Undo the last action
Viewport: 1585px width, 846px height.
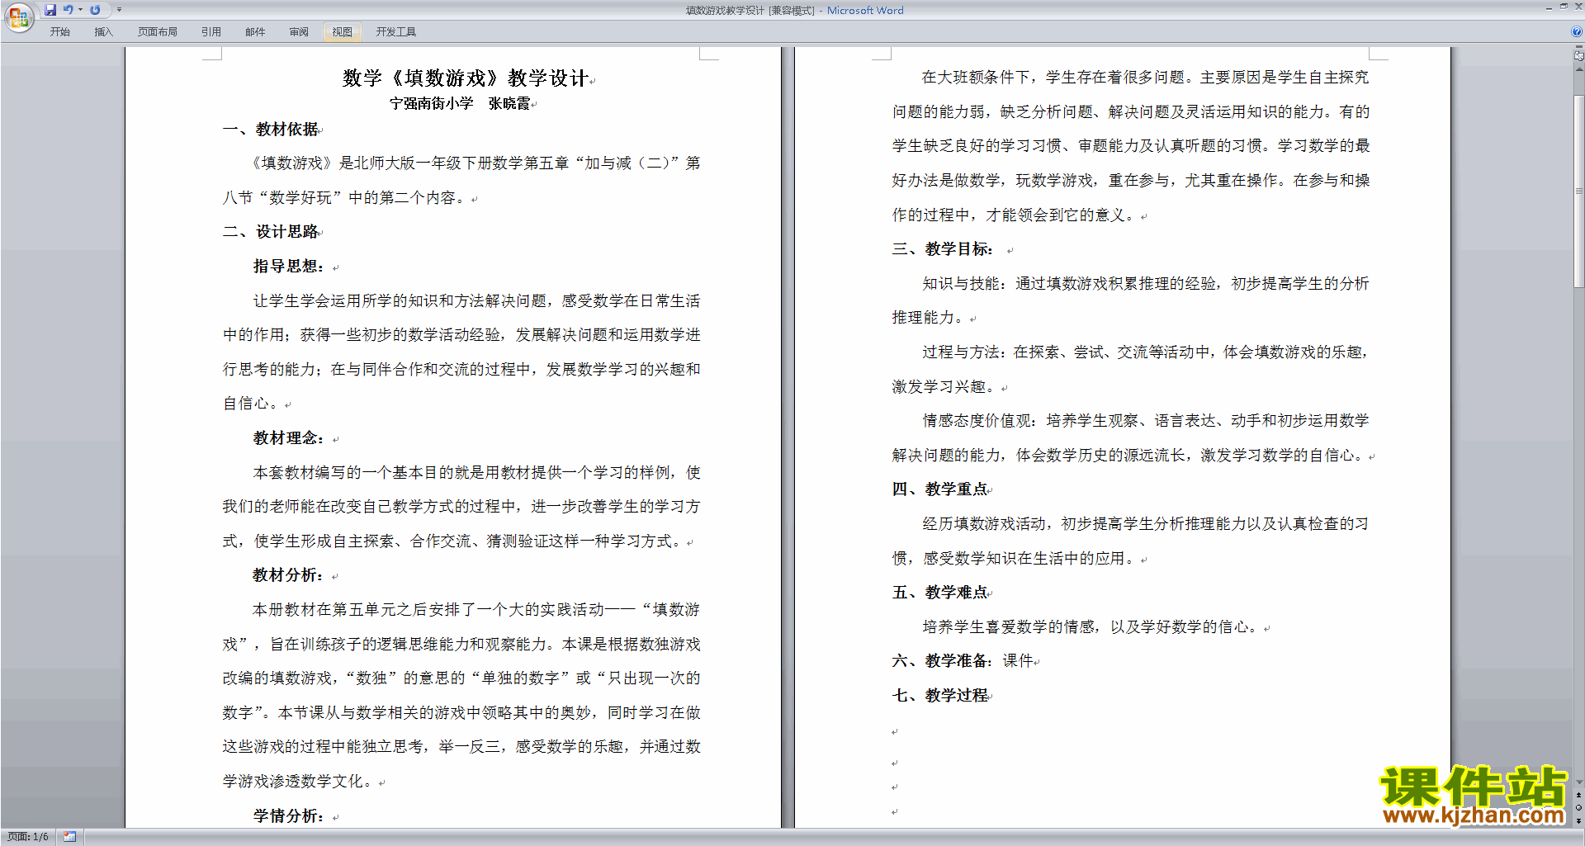pos(69,10)
